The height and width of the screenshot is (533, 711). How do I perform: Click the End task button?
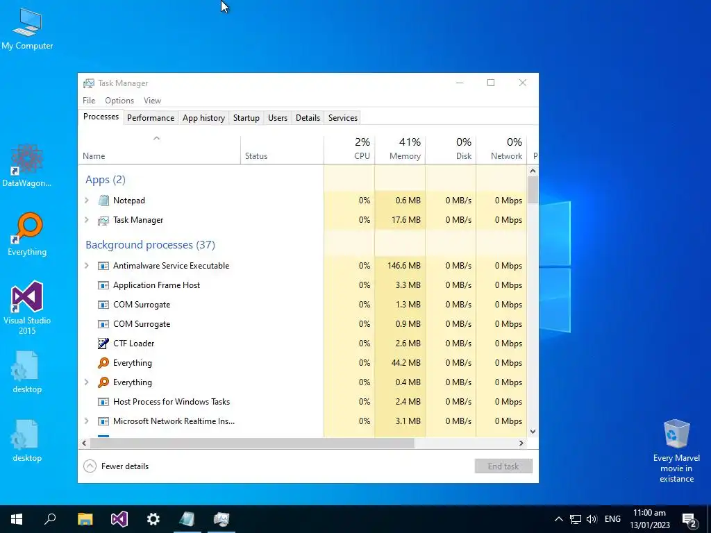(503, 466)
